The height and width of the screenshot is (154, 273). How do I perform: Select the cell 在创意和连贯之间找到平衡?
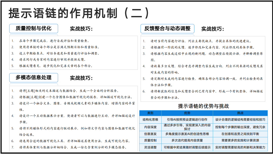(x=240, y=134)
